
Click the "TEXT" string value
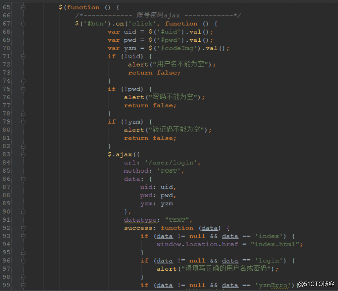177,220
